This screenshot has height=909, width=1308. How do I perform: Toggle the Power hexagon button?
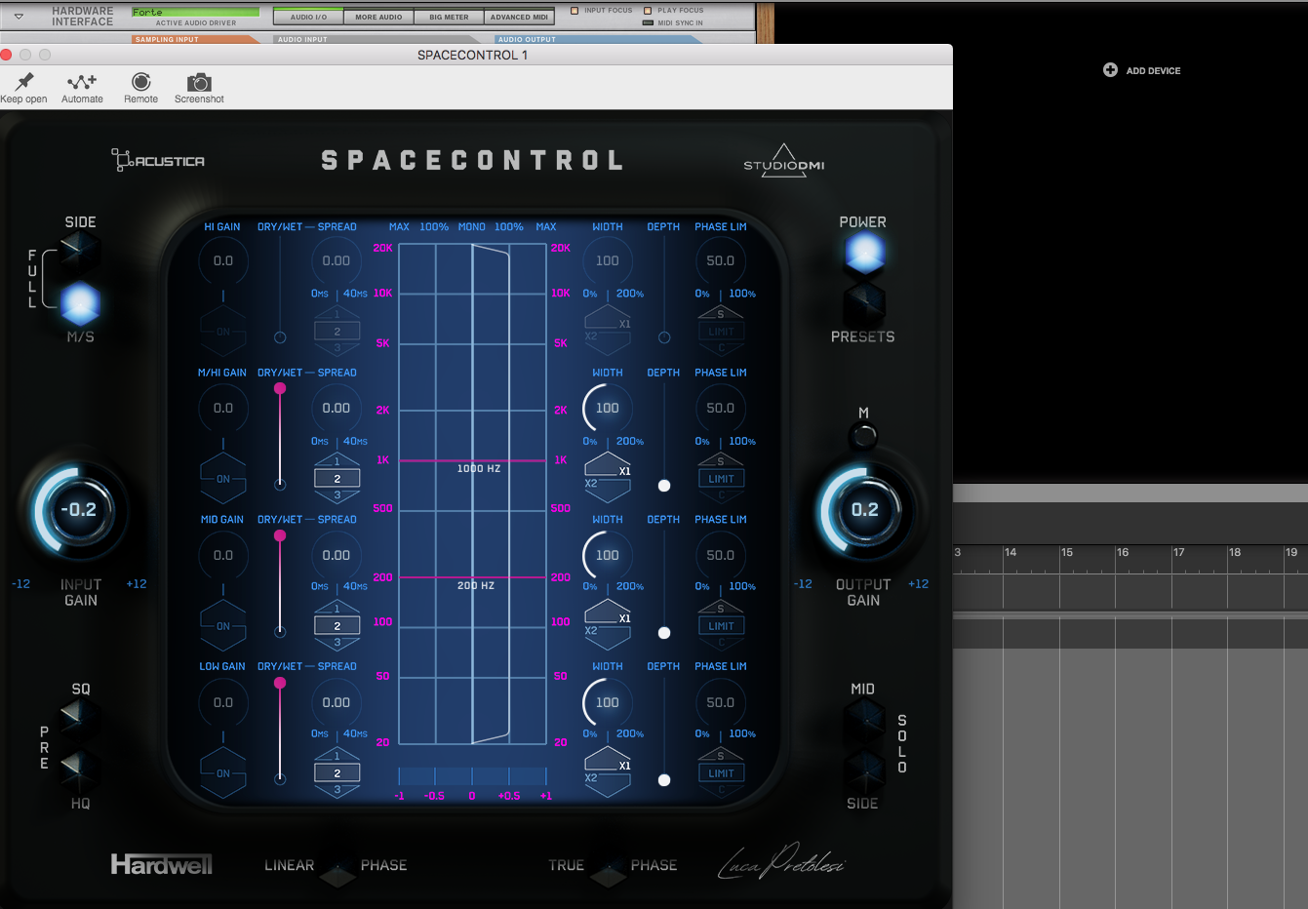(x=864, y=255)
